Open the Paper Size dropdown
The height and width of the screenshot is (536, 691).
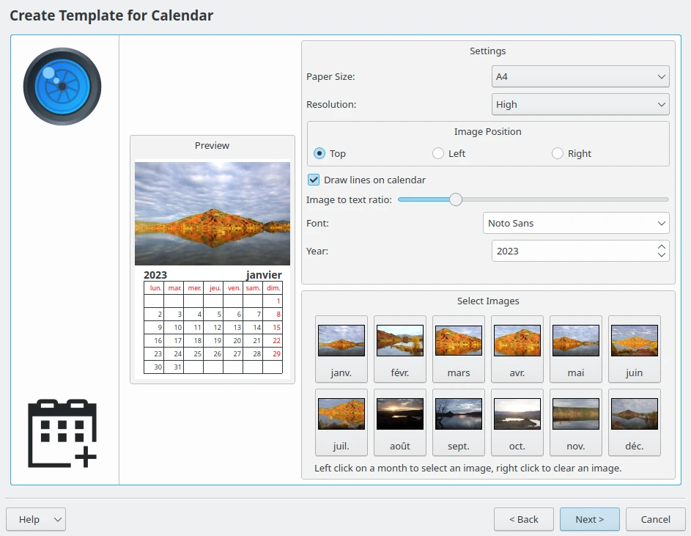[x=580, y=76]
